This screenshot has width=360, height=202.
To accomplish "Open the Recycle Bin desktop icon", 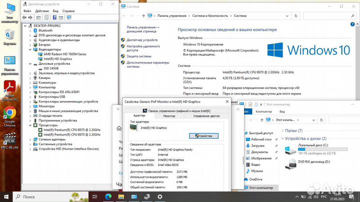I will click(x=9, y=37).
